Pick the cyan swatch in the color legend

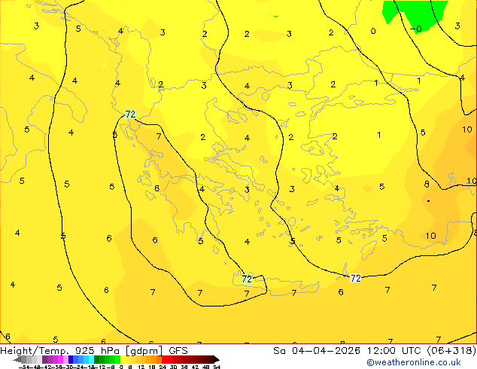(x=91, y=359)
